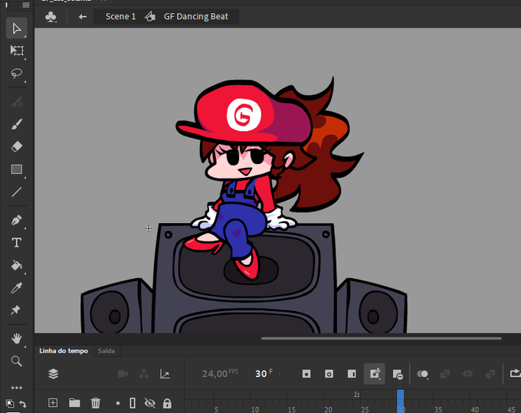The width and height of the screenshot is (521, 413).
Task: Select the Pen tool
Action: click(x=17, y=220)
